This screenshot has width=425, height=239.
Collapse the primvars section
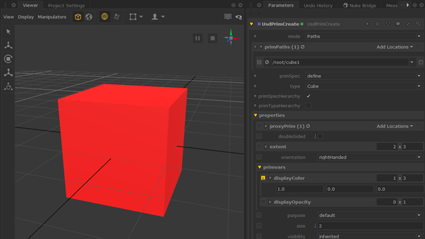[260, 167]
